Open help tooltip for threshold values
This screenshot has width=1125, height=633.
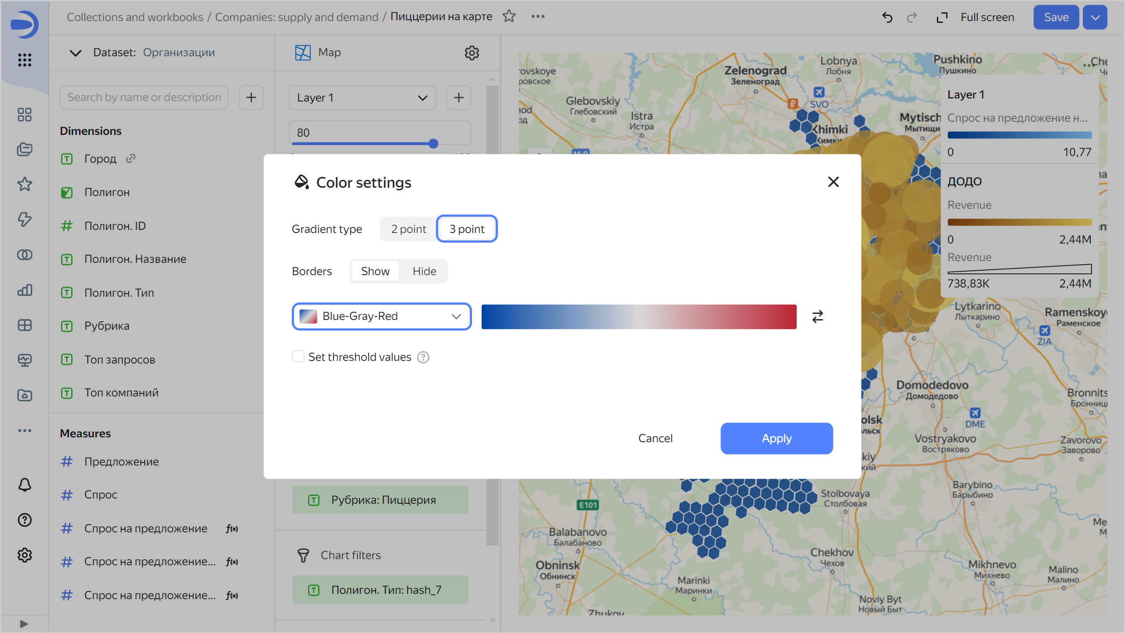(423, 357)
